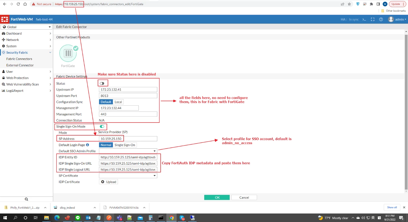
Task: Collapse the Security Fabric menu chevron
Action: click(x=50, y=53)
